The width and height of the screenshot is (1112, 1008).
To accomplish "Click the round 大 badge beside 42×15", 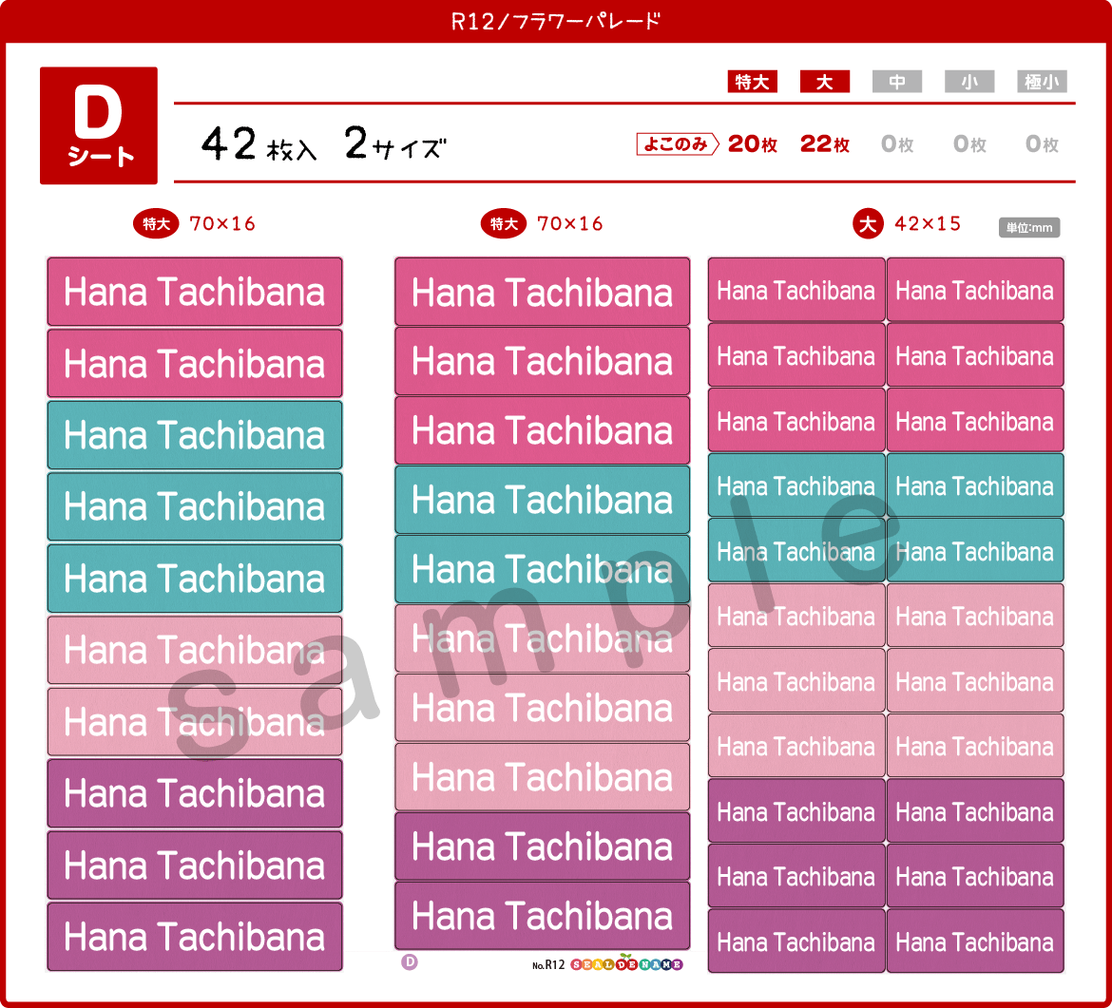I will point(868,224).
